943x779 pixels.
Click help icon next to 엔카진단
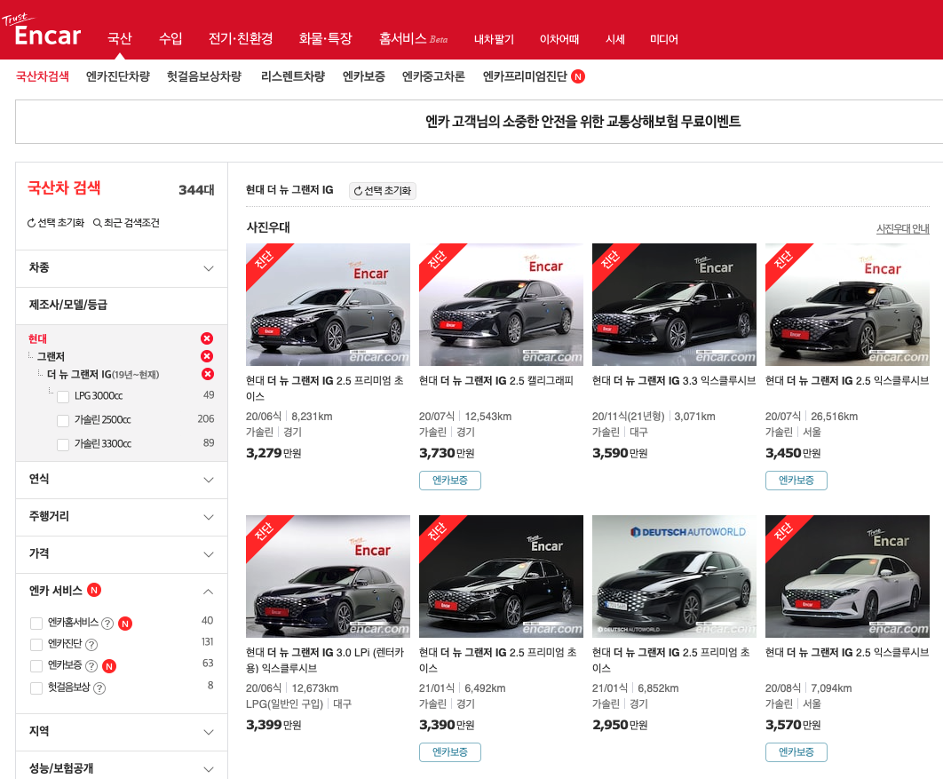click(x=91, y=645)
